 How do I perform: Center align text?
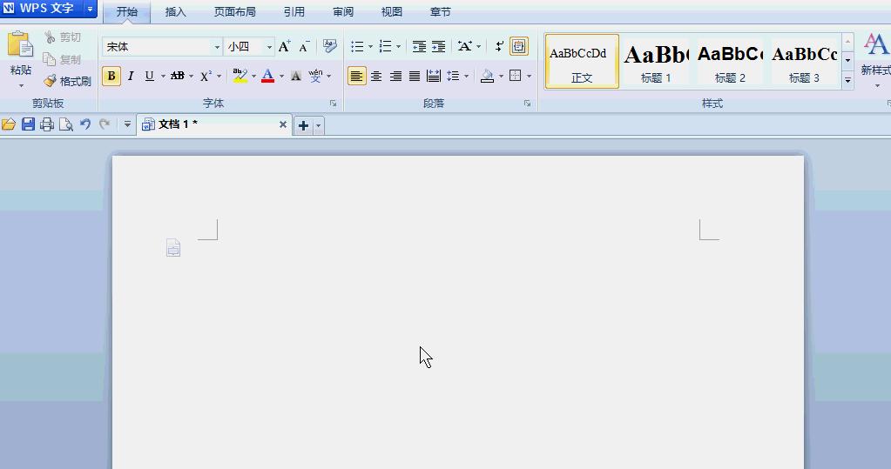coord(376,76)
